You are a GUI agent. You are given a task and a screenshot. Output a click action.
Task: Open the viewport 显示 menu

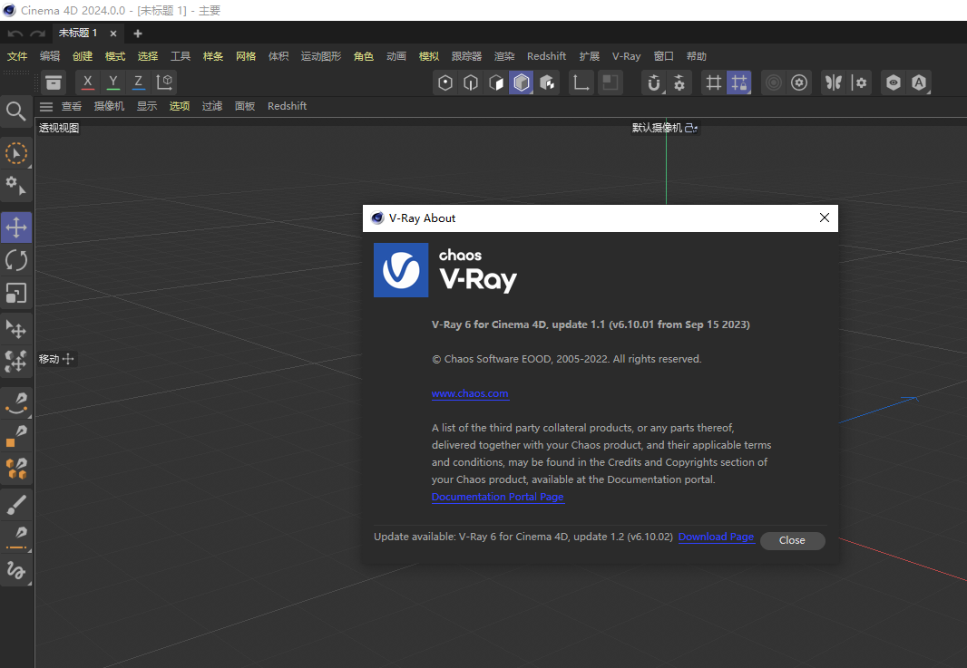click(147, 106)
